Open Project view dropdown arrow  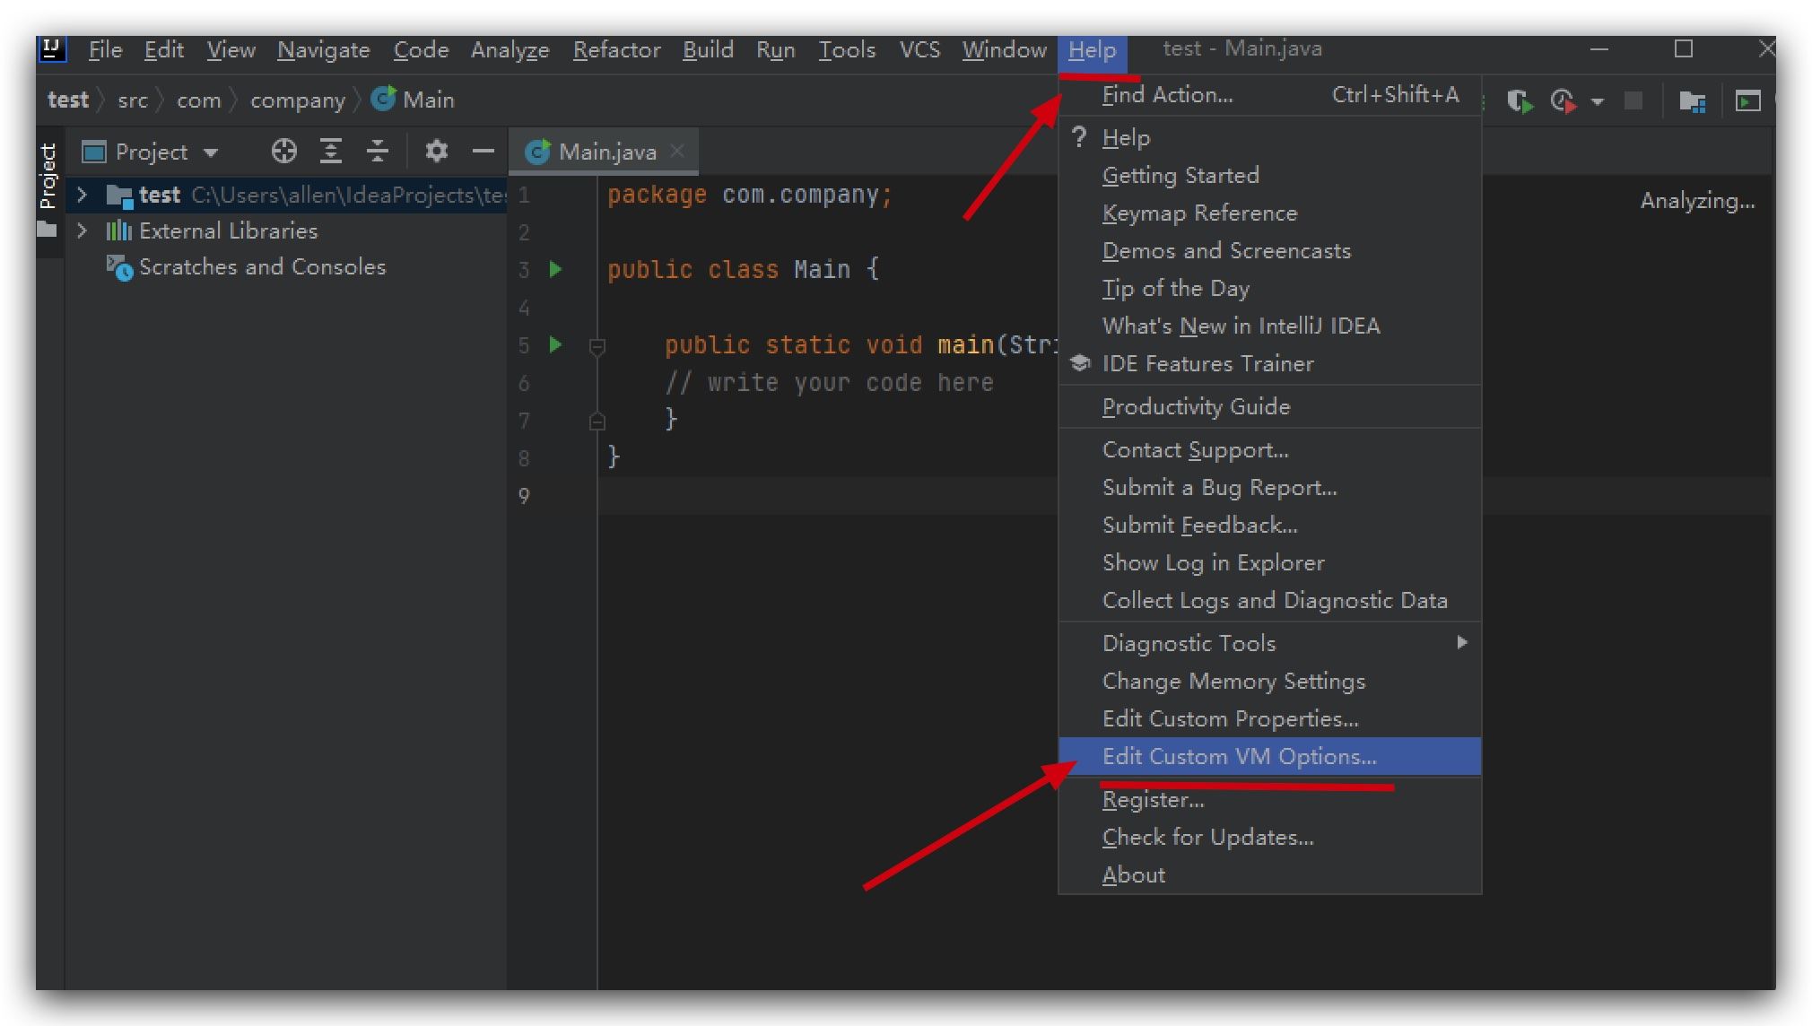pyautogui.click(x=211, y=152)
